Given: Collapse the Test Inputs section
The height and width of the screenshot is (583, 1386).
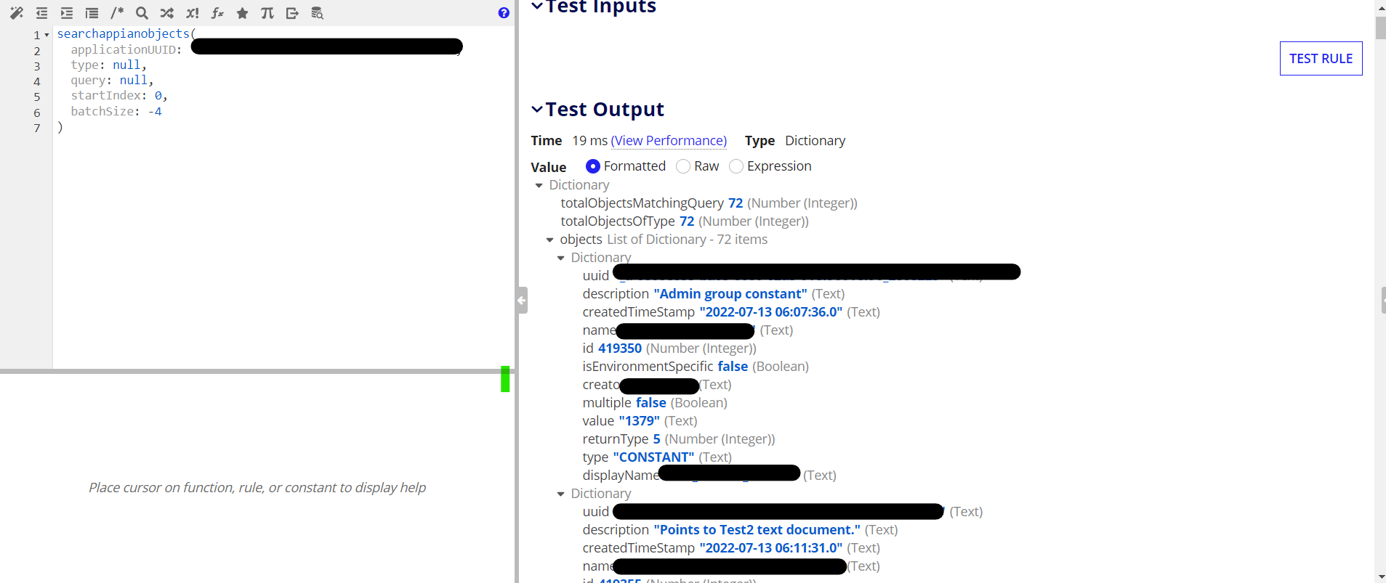Looking at the screenshot, I should (537, 7).
